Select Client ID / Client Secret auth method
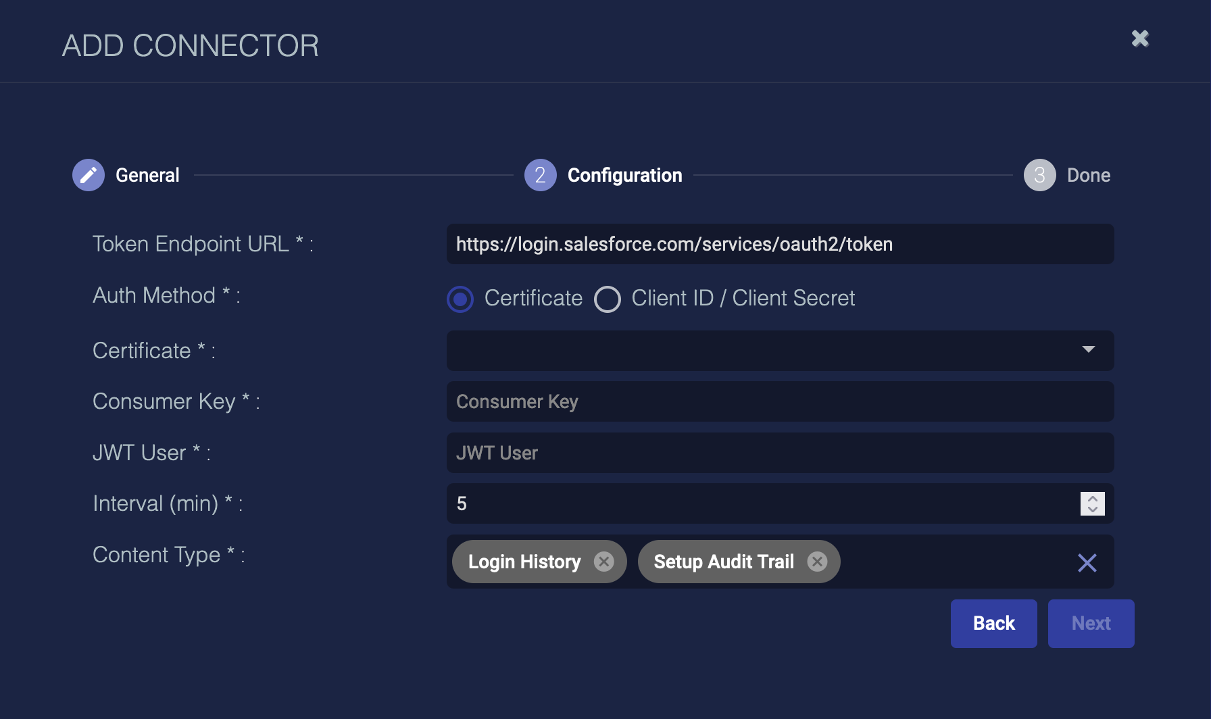Screen dimensions: 1211x719 [x=608, y=299]
